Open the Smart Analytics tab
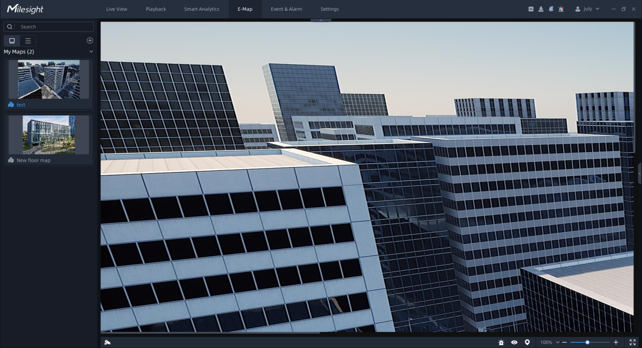642x348 pixels. [202, 9]
